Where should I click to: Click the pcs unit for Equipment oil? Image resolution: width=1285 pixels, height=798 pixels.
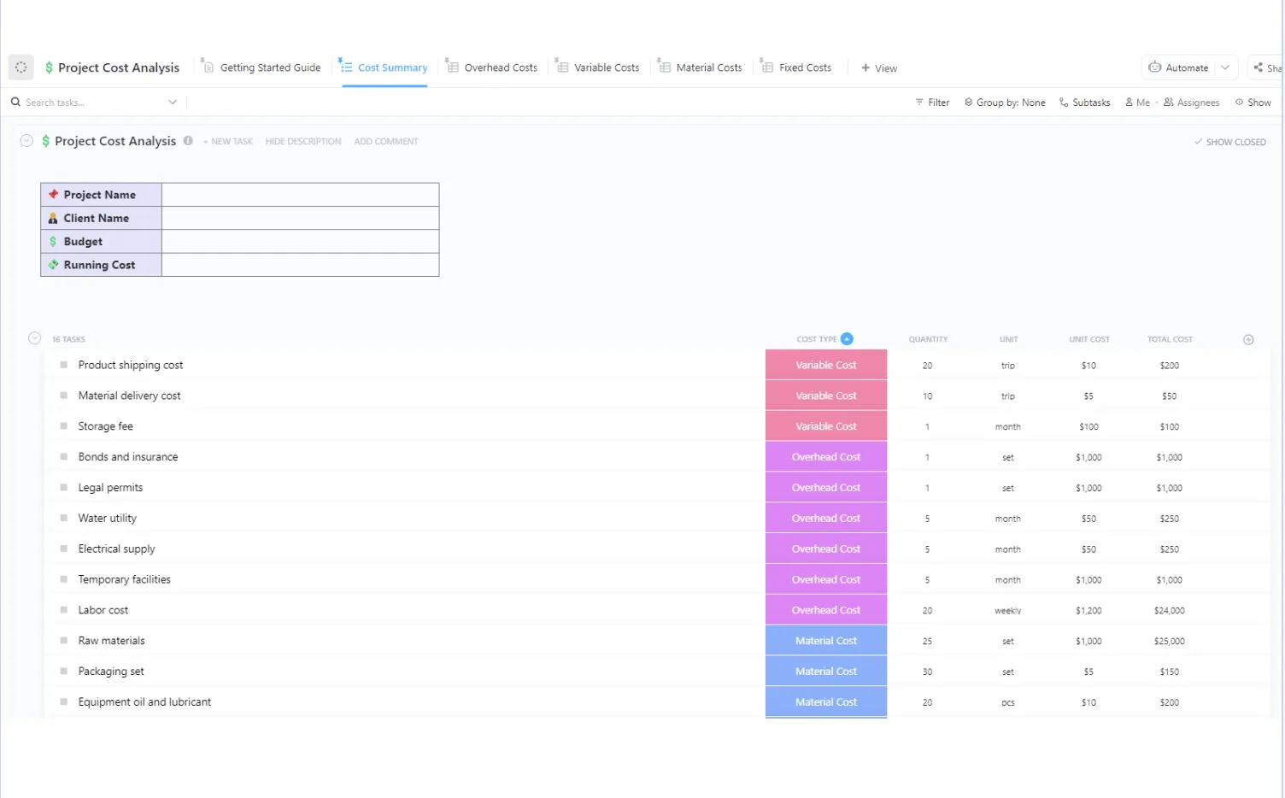1008,703
